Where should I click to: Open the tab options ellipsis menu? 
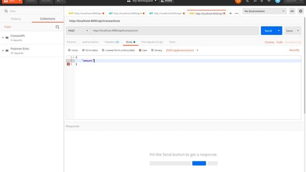237,13
